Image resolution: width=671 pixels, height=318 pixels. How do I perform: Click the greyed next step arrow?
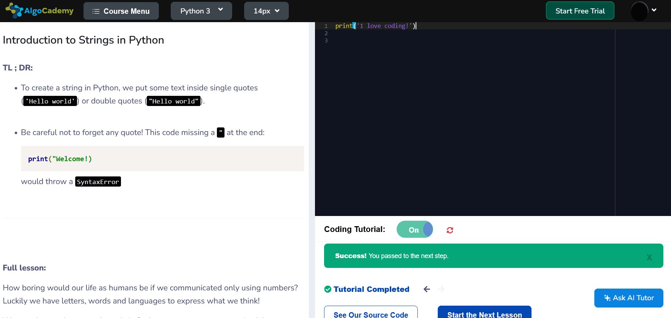(441, 289)
